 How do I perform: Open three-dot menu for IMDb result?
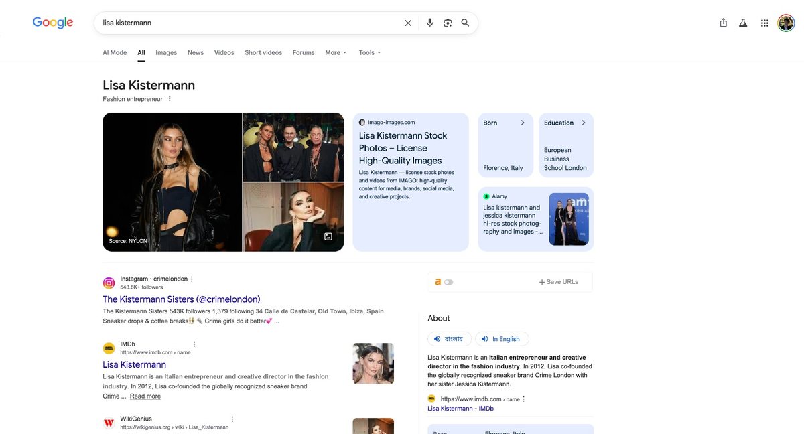[x=194, y=344]
